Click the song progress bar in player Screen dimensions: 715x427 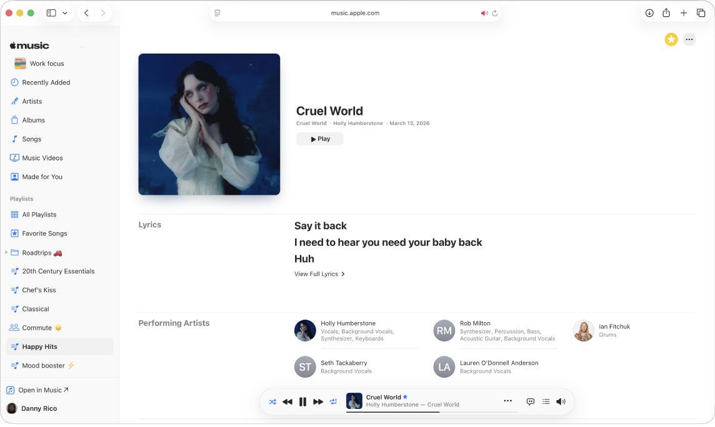431,413
